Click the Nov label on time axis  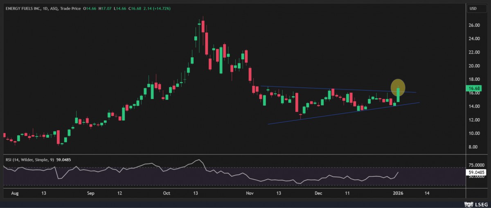[250, 192]
